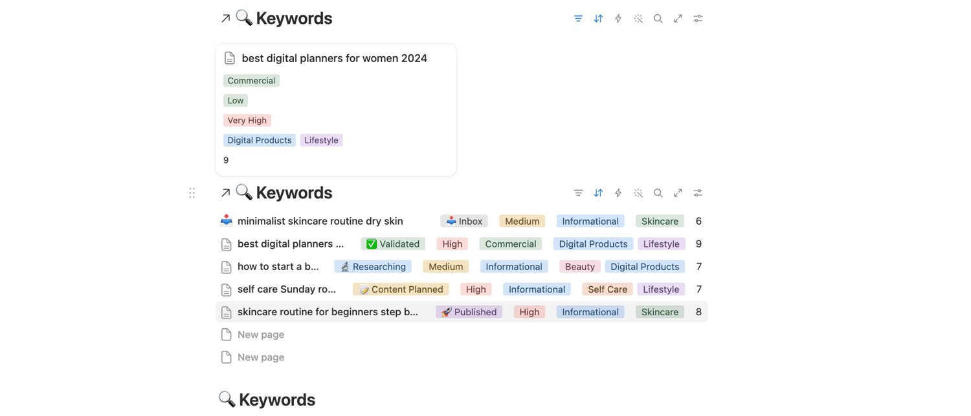This screenshot has width=971, height=416.
Task: Click Very High tag on the card
Action: pos(247,120)
